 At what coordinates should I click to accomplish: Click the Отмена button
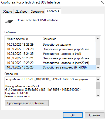click(94, 115)
